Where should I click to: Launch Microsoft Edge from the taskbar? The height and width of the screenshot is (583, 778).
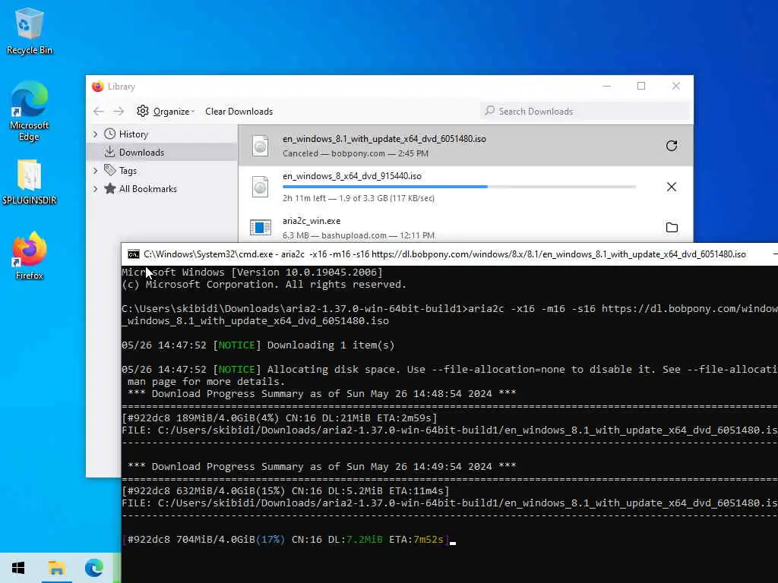click(x=93, y=568)
